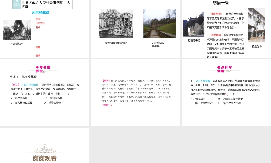
Task: Select answer option A. 凡尔登战役
Action: (19, 98)
